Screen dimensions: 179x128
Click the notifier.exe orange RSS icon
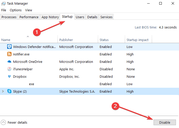[9, 54]
